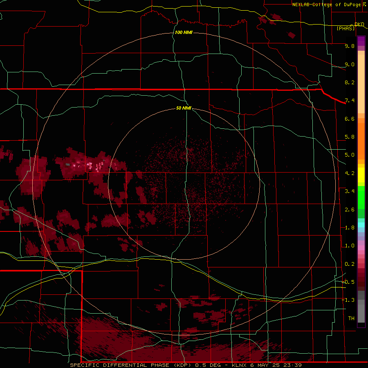Click the 9.8 color scale value

point(350,46)
